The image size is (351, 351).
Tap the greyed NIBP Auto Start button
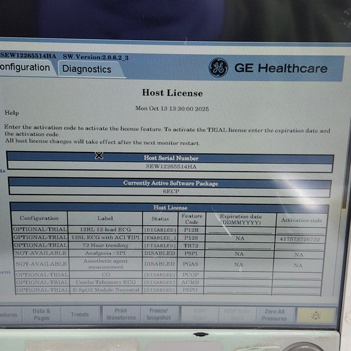coord(237,314)
